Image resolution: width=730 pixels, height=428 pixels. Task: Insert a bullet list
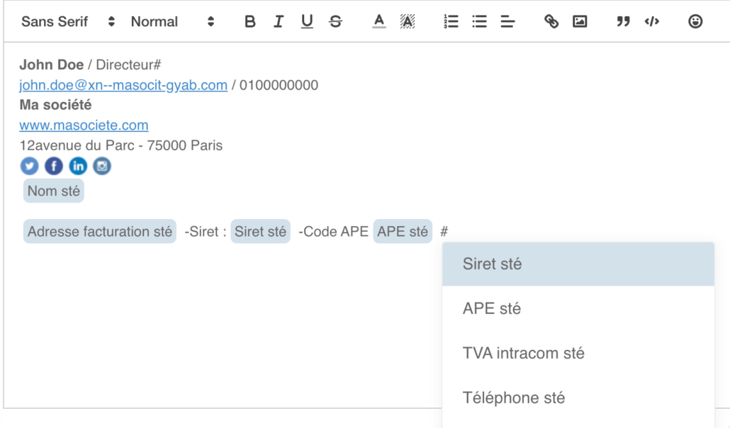[480, 22]
